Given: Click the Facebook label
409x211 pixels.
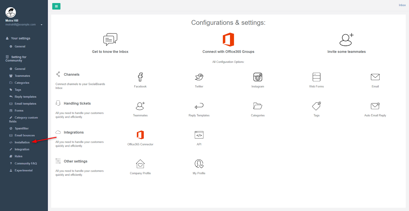Looking at the screenshot, I should (140, 87).
